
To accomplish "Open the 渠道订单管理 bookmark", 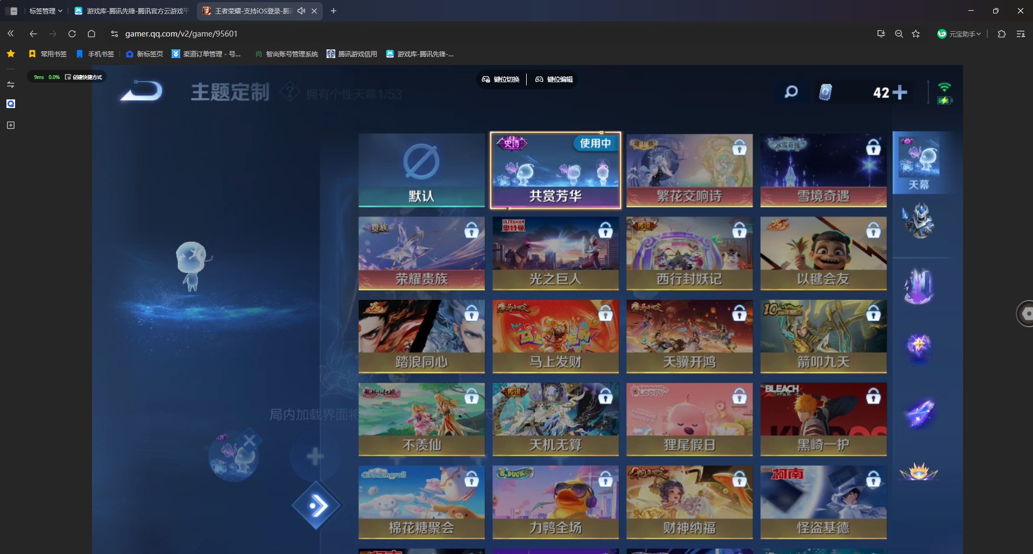I will pos(206,54).
